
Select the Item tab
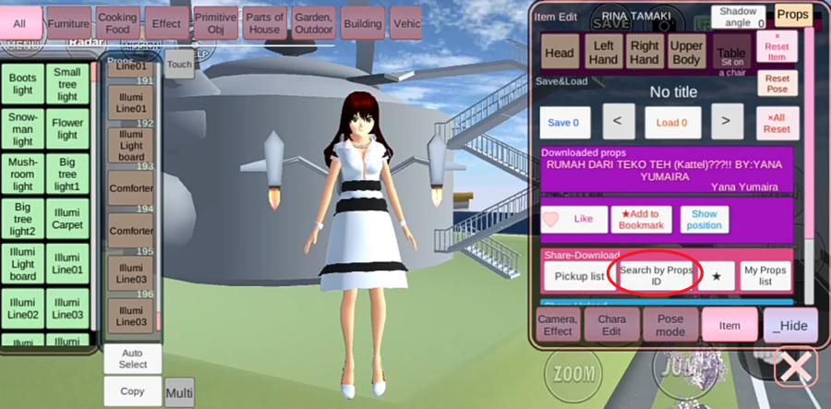click(729, 325)
